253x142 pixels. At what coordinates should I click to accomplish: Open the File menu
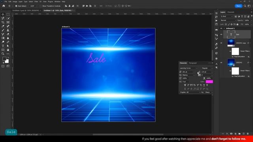point(6,2)
